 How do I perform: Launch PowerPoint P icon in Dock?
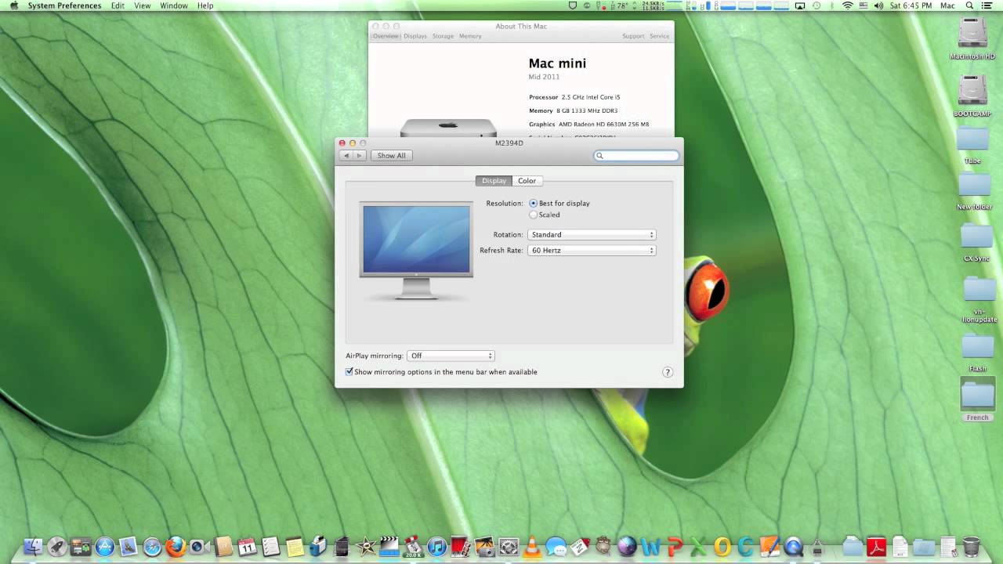[x=675, y=546]
